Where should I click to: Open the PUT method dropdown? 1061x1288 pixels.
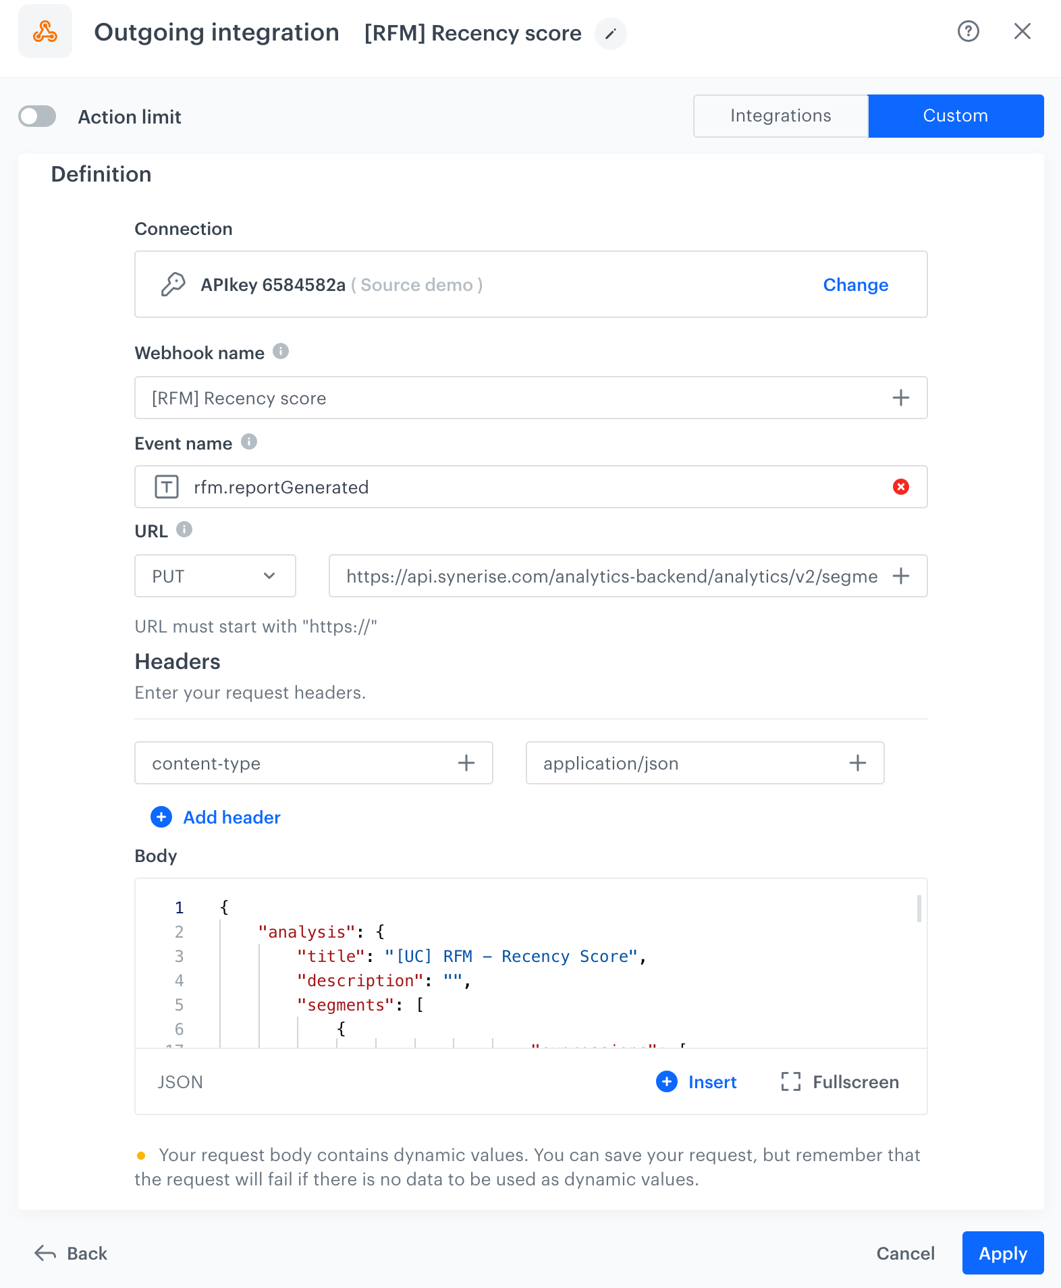point(215,576)
